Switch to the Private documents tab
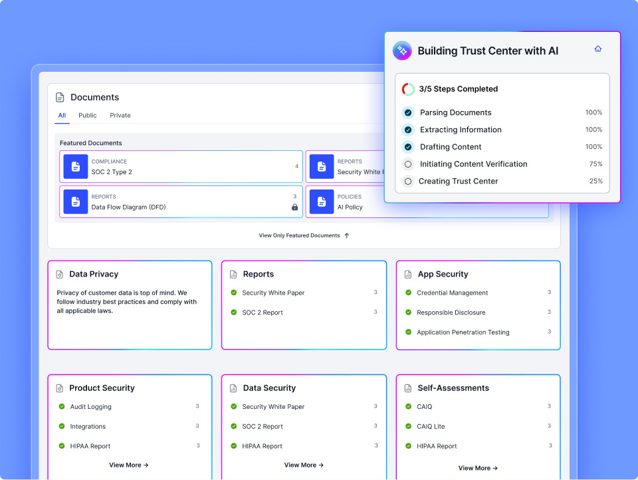Image resolution: width=638 pixels, height=480 pixels. click(120, 115)
